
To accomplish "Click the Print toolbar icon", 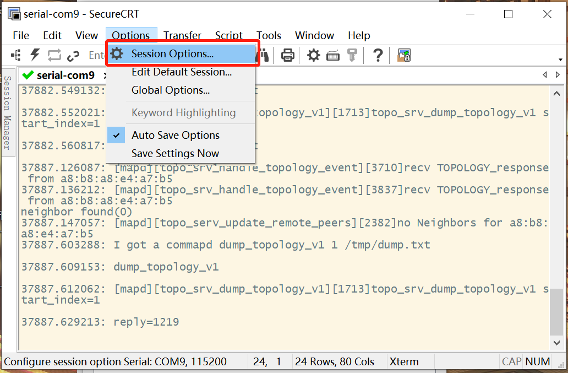I will [287, 55].
